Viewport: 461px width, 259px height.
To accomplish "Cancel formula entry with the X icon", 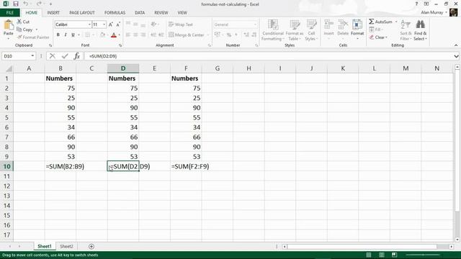I will click(x=53, y=56).
